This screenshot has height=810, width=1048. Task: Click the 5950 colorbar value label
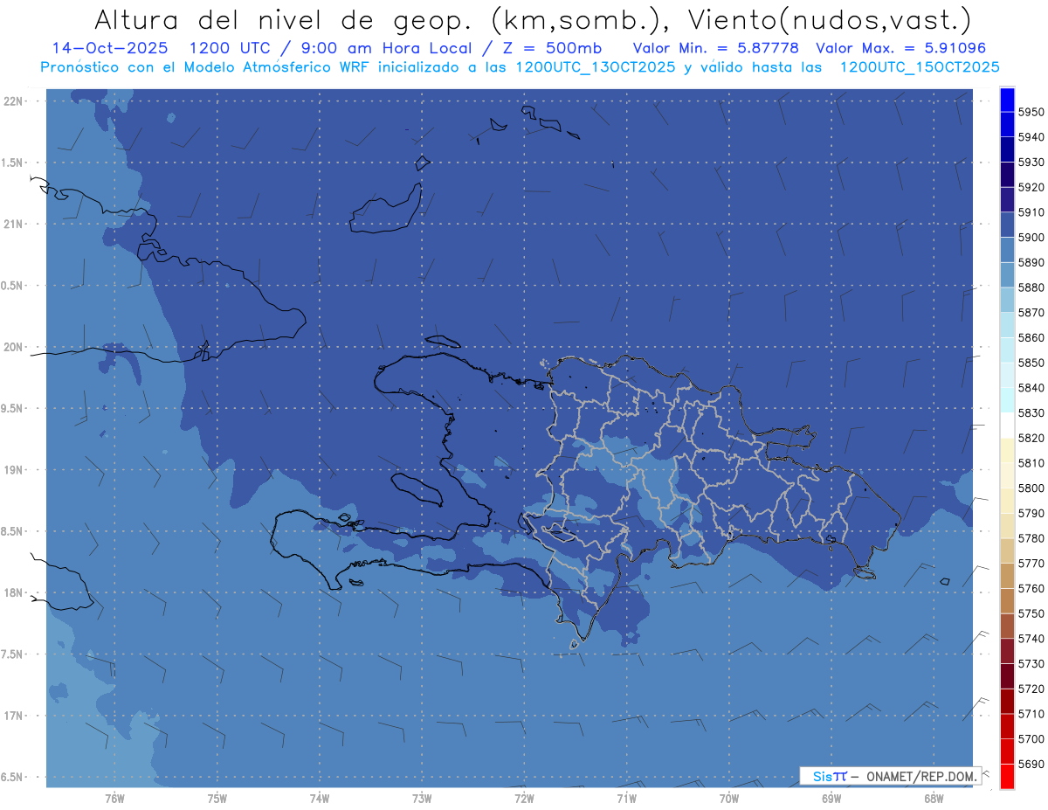(x=1031, y=112)
